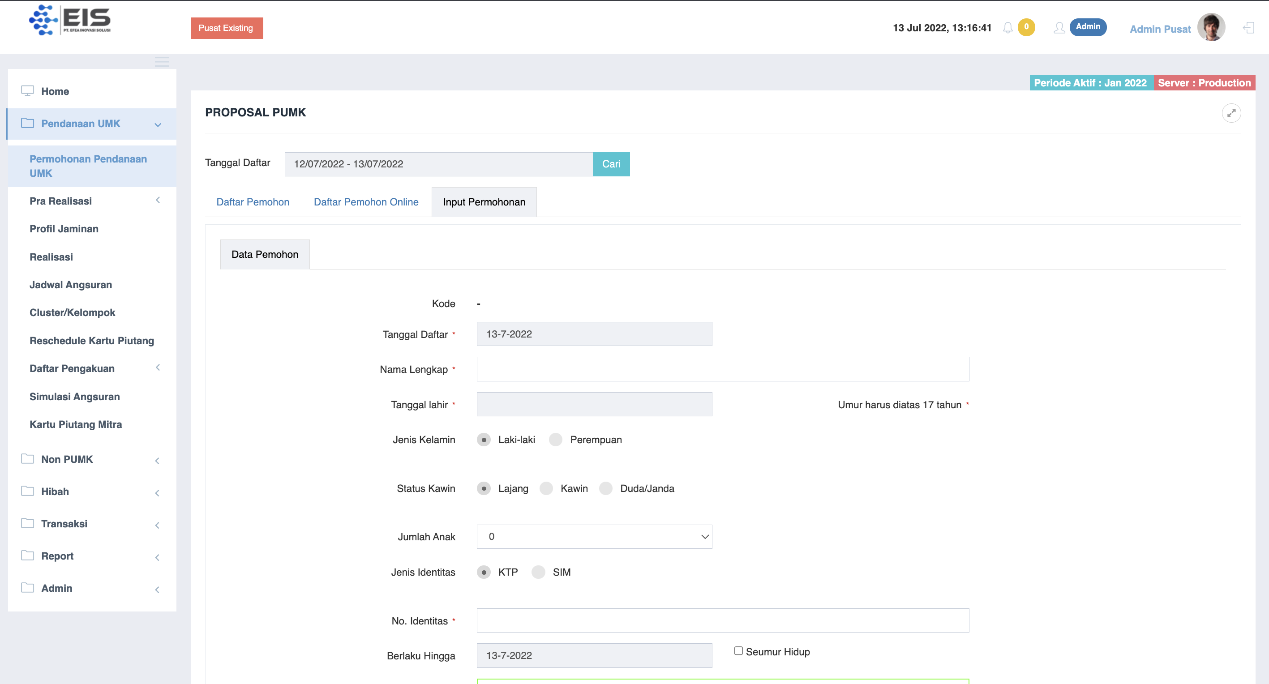Open Permohonan Pendanaan UMK menu item

tap(92, 166)
